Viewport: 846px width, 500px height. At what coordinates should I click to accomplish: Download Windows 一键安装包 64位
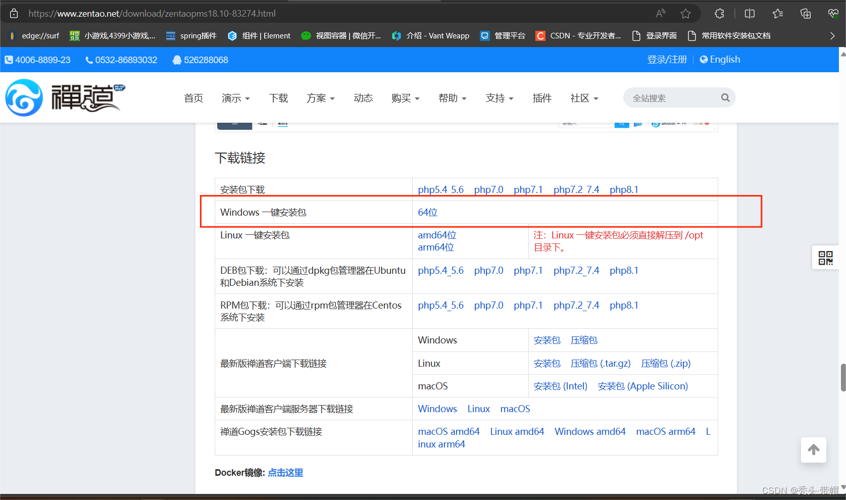point(428,213)
